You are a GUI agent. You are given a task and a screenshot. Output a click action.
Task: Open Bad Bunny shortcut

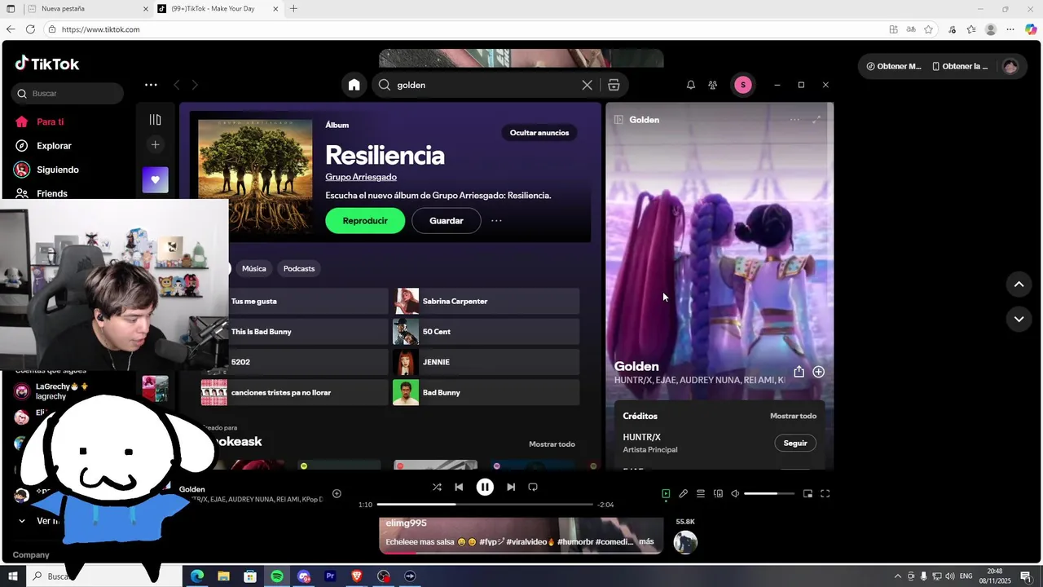pyautogui.click(x=486, y=392)
